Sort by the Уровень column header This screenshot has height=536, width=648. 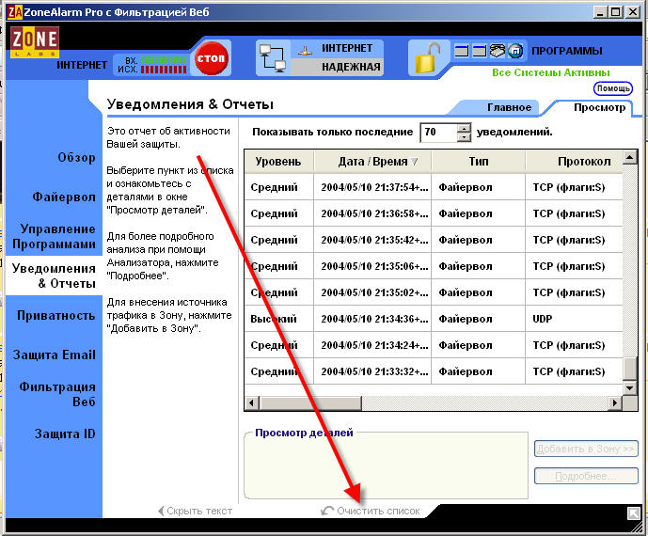coord(278,161)
